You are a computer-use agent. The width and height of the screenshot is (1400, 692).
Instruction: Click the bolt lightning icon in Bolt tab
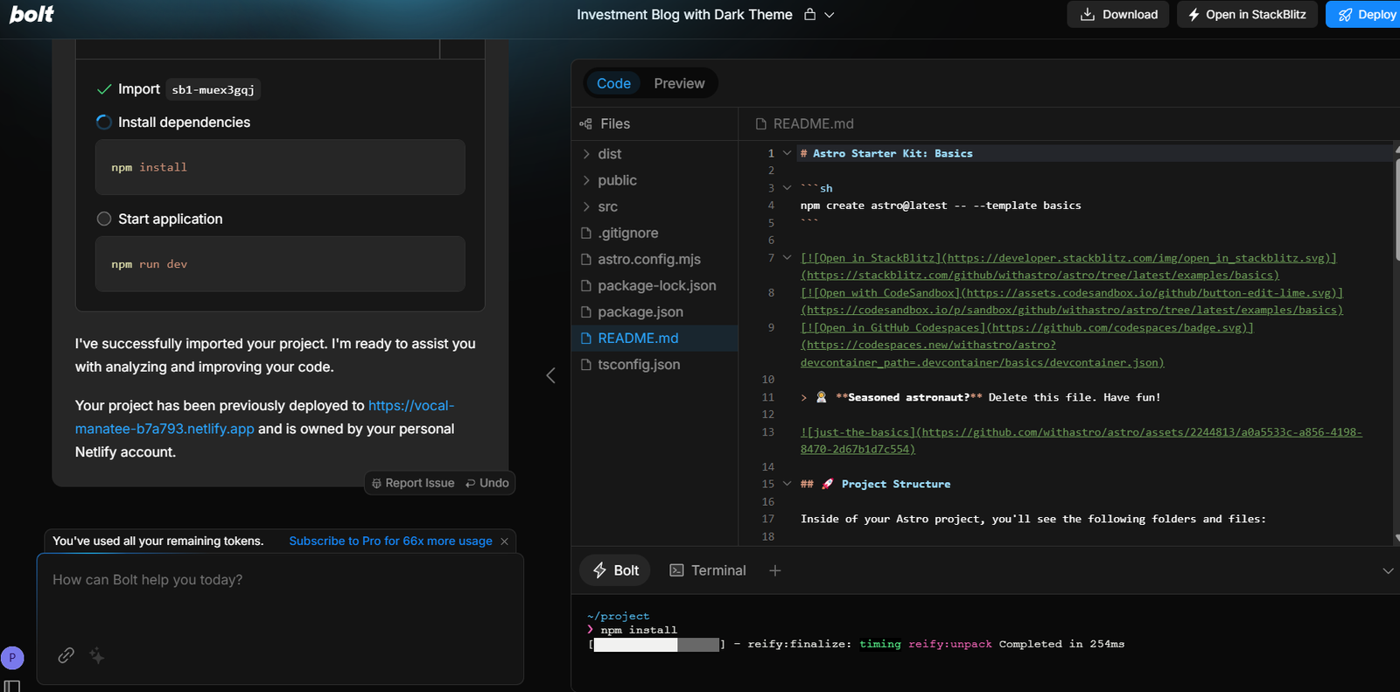pos(599,570)
